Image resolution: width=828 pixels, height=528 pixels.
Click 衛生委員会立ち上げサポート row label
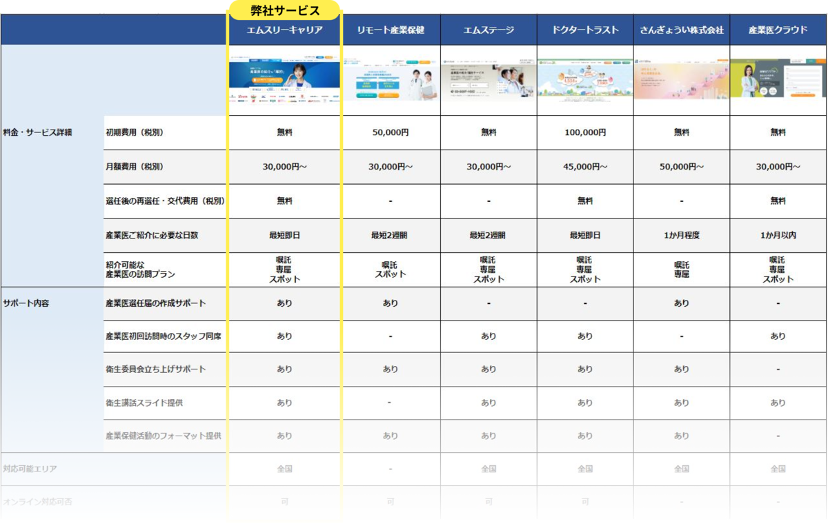coord(156,369)
